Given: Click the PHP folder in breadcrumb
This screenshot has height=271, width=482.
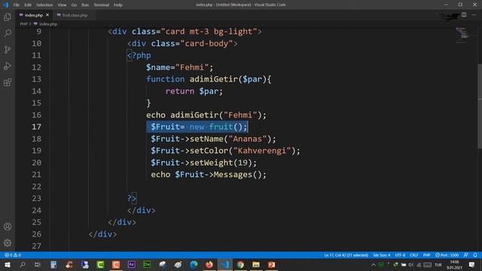Looking at the screenshot, I should click(x=23, y=24).
